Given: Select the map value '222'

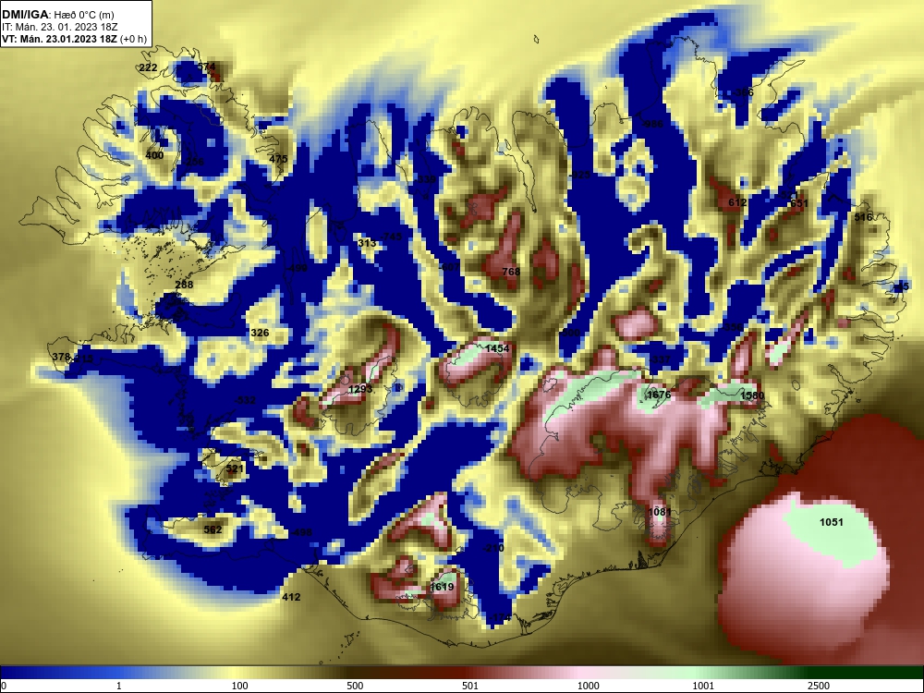Looking at the screenshot, I should (x=148, y=67).
